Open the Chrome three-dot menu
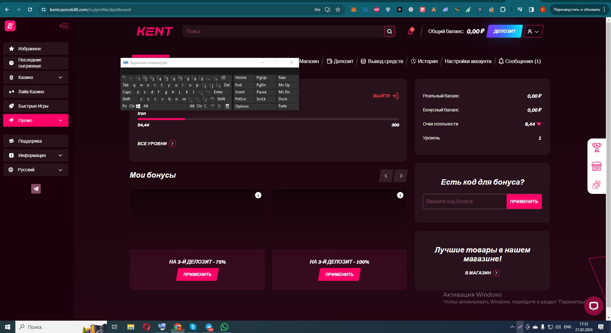 604,10
